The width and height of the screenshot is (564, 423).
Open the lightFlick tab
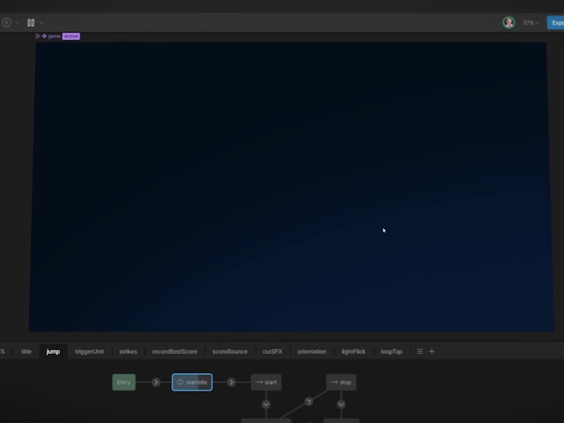pos(353,351)
